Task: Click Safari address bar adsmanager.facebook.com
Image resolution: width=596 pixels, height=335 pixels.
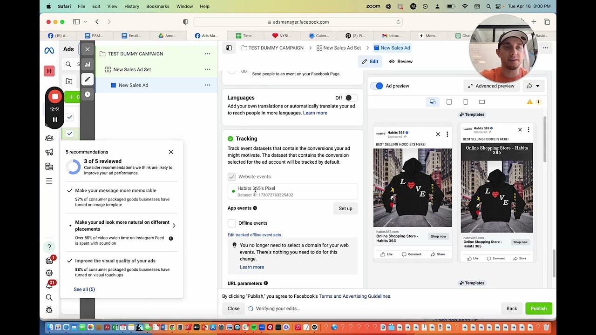Action: click(298, 22)
